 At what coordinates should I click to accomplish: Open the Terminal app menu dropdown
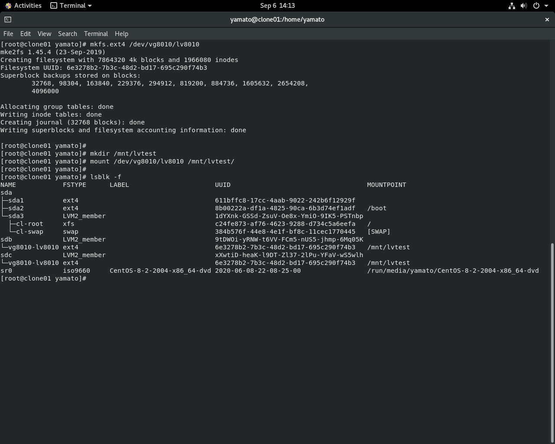coord(71,6)
